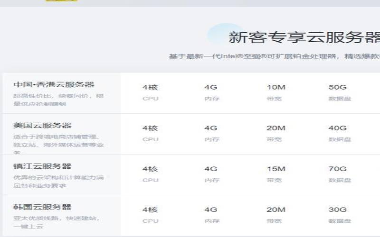Select the 50G data disk value
This screenshot has height=237, width=380.
(338, 87)
